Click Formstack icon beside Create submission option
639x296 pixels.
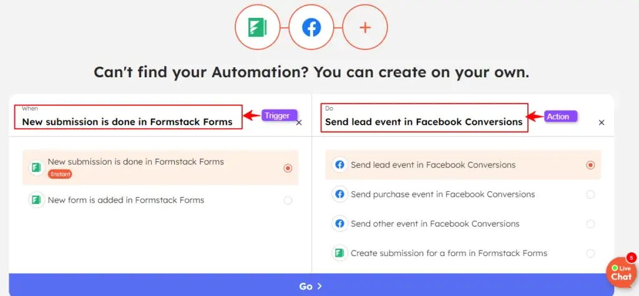pyautogui.click(x=340, y=253)
